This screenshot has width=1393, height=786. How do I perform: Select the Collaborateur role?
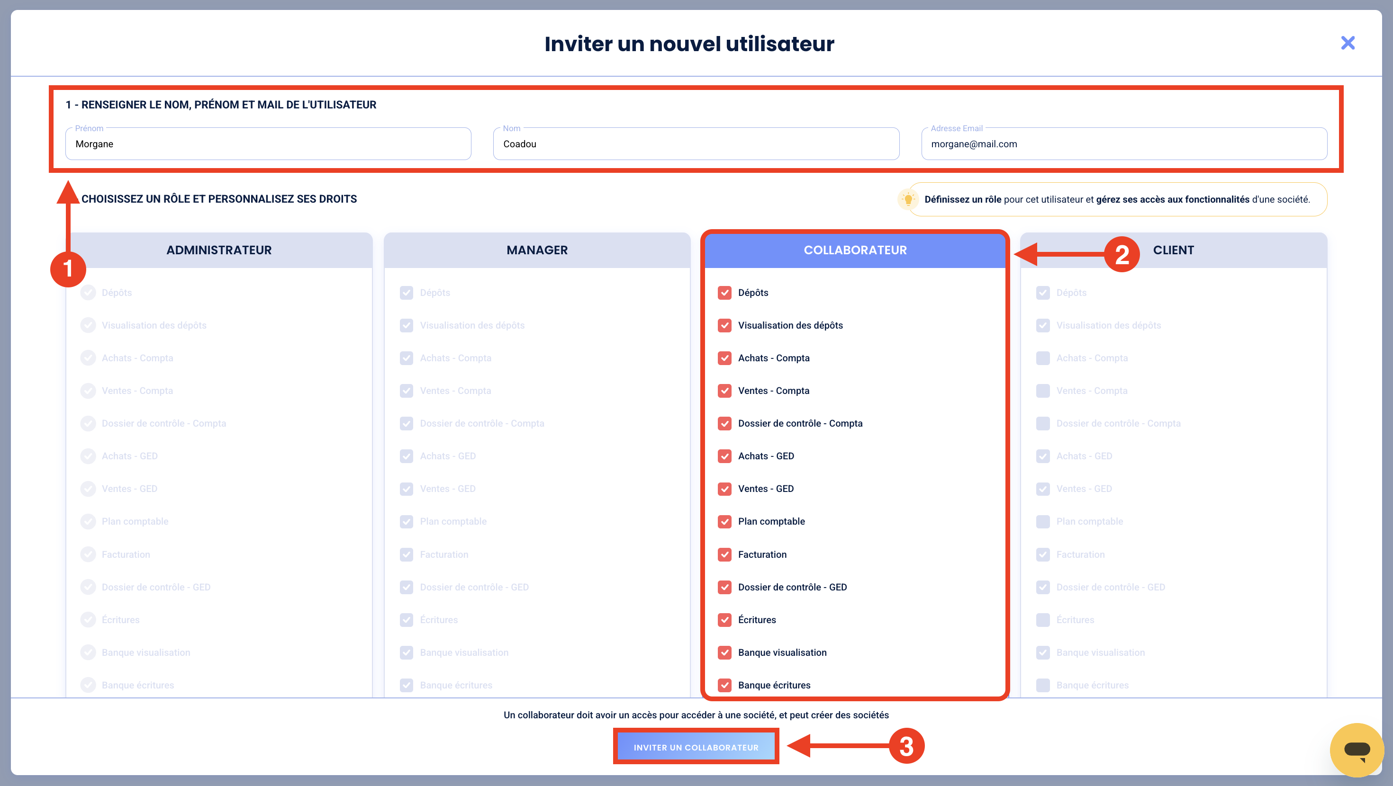point(855,250)
